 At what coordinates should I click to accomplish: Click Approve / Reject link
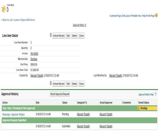click(x=18, y=114)
